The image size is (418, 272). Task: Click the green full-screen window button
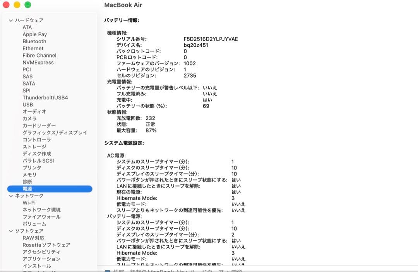(x=27, y=5)
